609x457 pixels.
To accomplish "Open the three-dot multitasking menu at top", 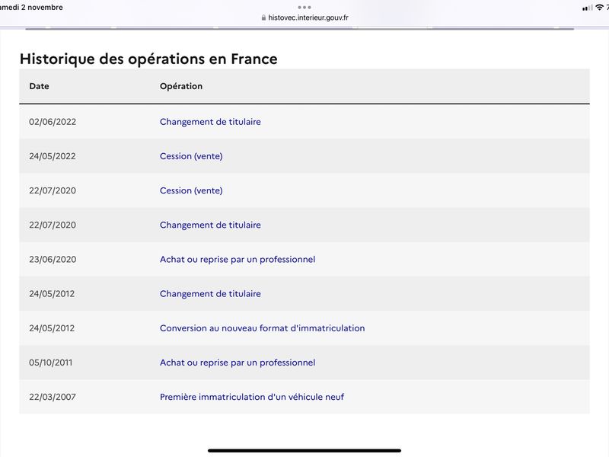I will [x=304, y=8].
